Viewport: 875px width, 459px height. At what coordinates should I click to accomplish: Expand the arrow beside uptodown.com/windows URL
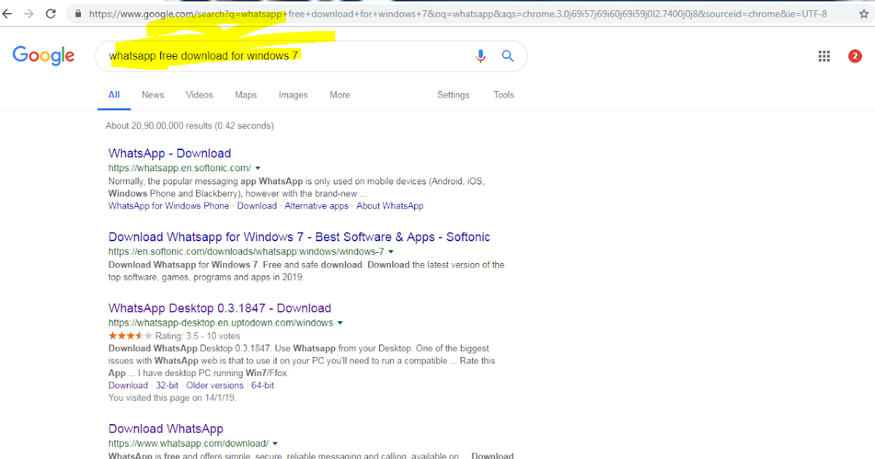pos(340,323)
